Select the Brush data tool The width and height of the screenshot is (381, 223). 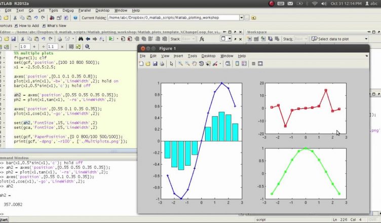(x=215, y=64)
